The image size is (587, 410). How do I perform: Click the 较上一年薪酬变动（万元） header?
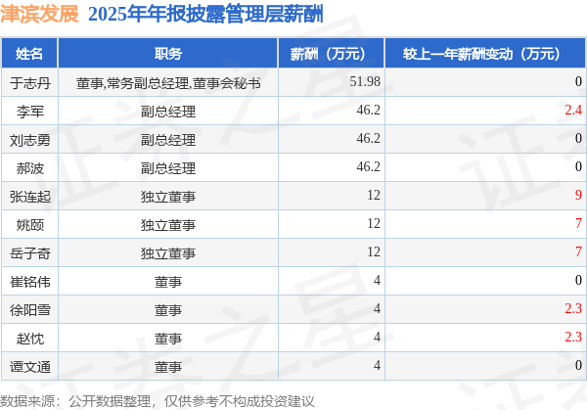coord(485,54)
